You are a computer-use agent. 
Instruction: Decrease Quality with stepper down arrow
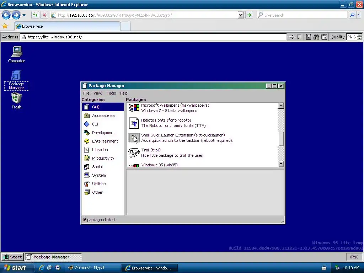click(359, 38)
